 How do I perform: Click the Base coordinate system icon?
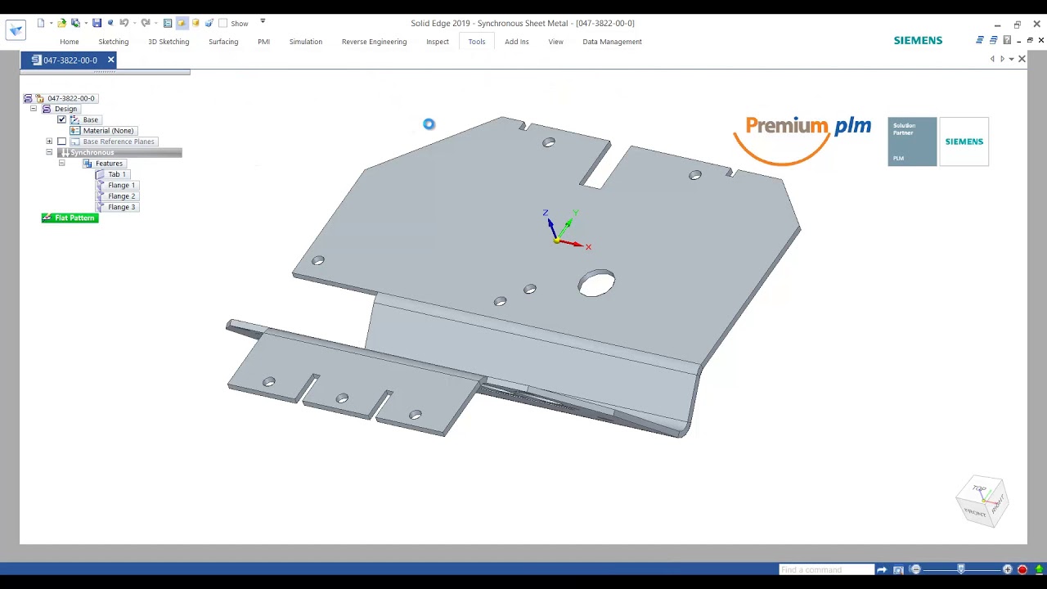point(74,119)
